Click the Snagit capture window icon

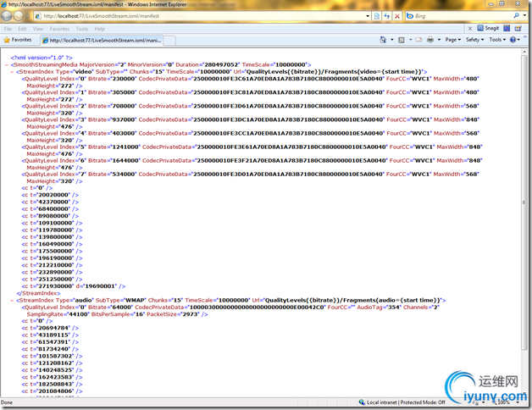coord(507,28)
